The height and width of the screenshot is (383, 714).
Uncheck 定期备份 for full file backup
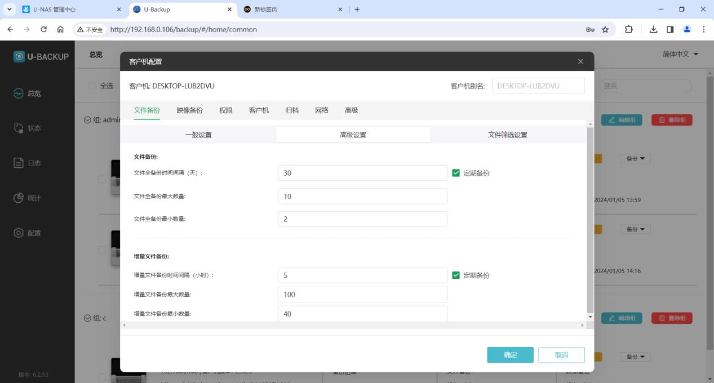coord(456,173)
